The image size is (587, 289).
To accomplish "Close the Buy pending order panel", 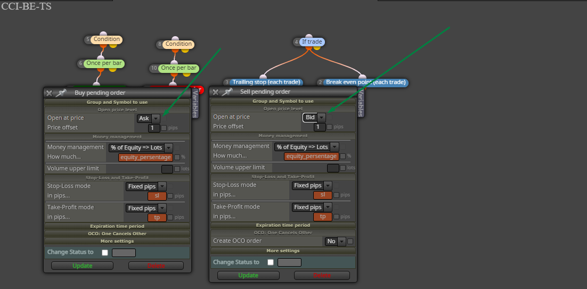I will coord(49,93).
